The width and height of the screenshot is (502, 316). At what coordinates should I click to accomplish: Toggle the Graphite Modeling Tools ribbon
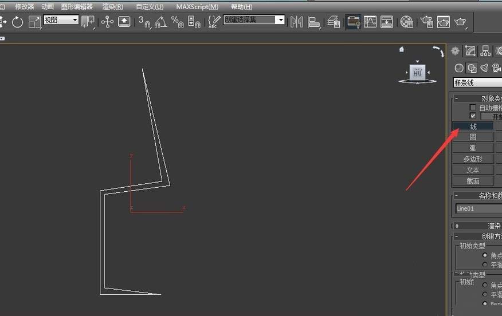(354, 22)
